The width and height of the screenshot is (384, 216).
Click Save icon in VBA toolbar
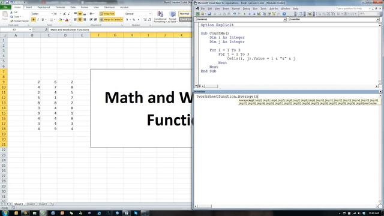click(209, 14)
